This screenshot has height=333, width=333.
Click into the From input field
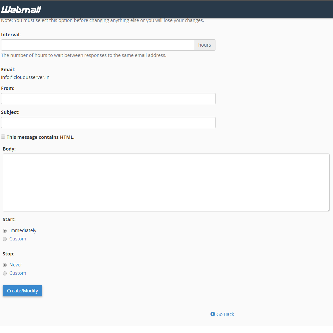pos(108,99)
